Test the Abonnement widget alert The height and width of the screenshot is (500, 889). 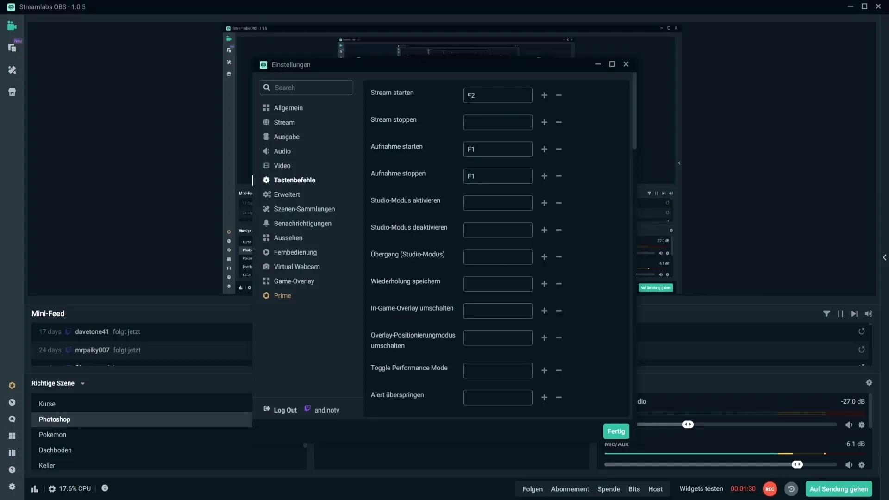[x=570, y=489]
